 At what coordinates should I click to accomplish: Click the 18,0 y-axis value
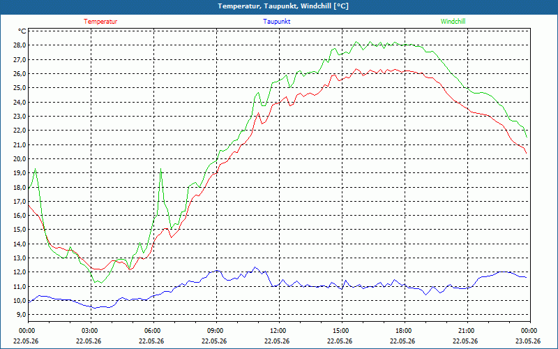(x=20, y=187)
